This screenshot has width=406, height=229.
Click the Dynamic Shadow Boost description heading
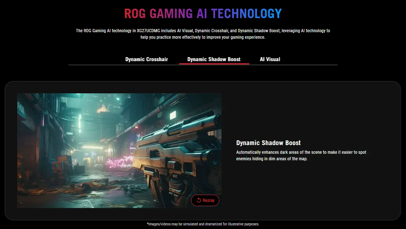268,143
